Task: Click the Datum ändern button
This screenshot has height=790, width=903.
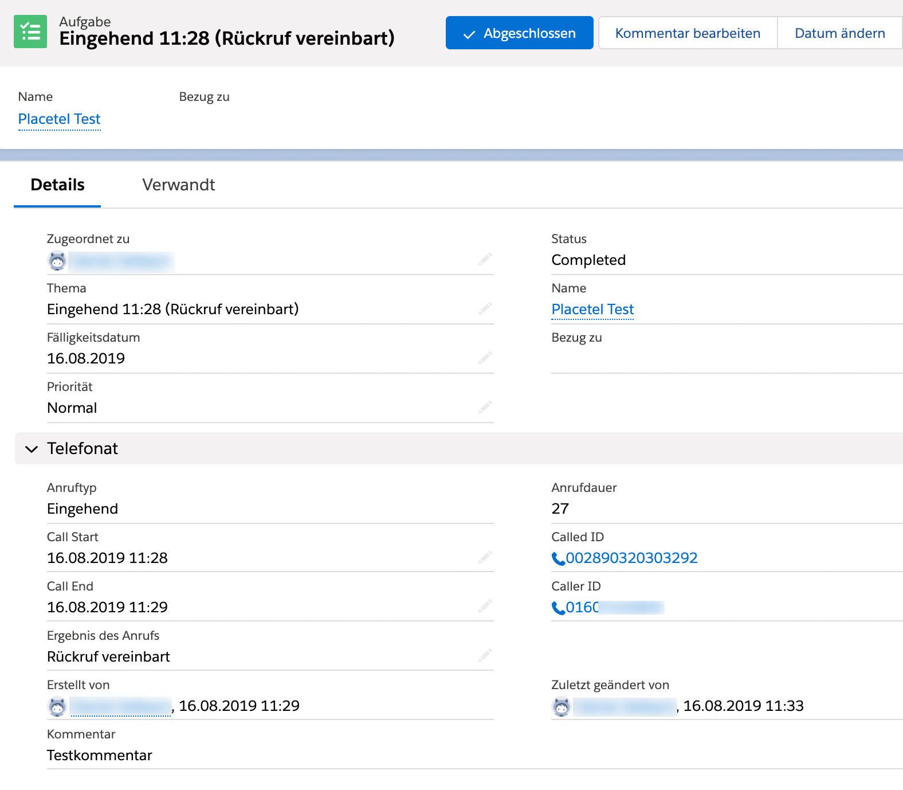Action: click(x=840, y=33)
